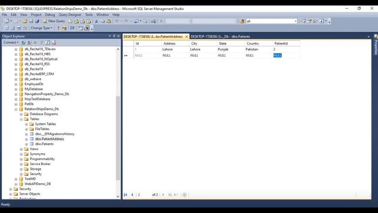The height and width of the screenshot is (213, 378).
Task: Open the Query Designer menu
Action: pyautogui.click(x=70, y=15)
